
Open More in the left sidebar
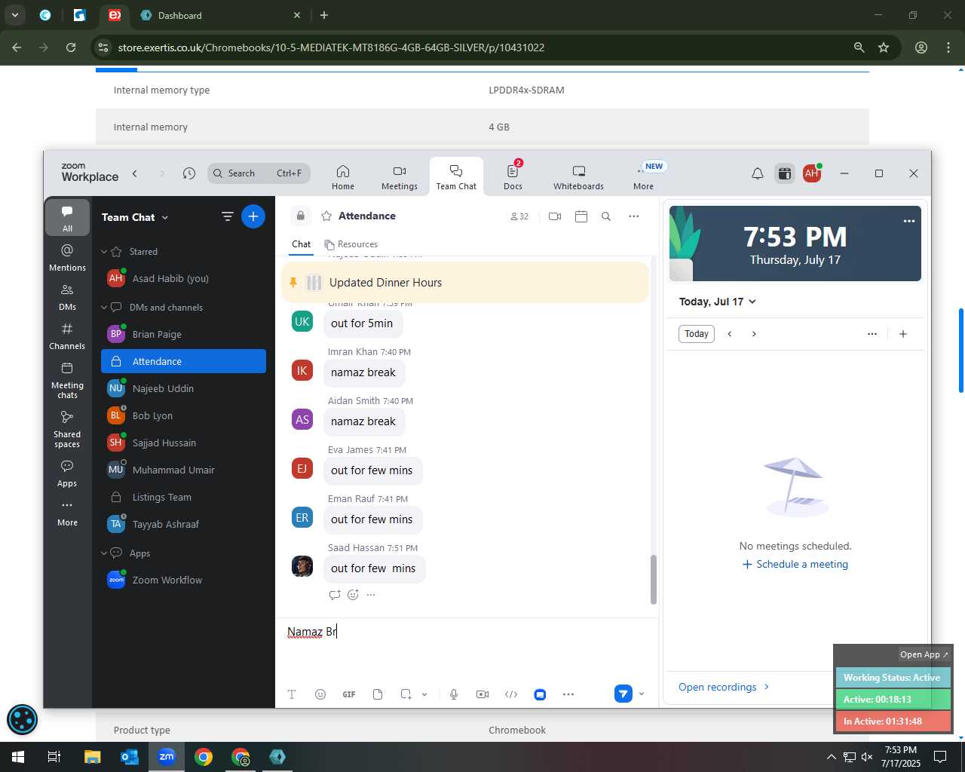tap(67, 513)
